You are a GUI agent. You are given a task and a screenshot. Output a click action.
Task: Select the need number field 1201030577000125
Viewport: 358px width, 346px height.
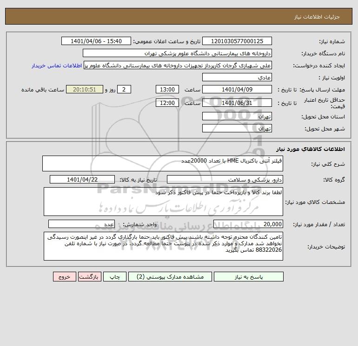coord(237,41)
